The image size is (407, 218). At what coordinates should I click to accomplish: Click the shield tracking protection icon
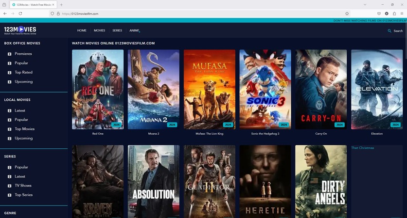[52, 14]
